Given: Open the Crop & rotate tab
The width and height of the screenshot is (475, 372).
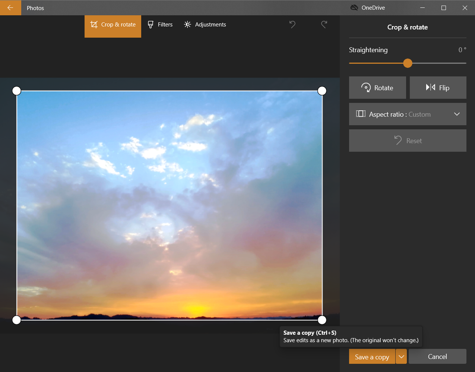Looking at the screenshot, I should tap(113, 25).
